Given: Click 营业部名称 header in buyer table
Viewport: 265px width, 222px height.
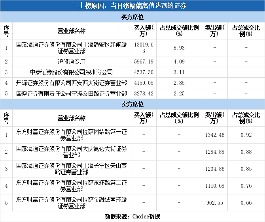Looking at the screenshot, I should click(x=72, y=31).
